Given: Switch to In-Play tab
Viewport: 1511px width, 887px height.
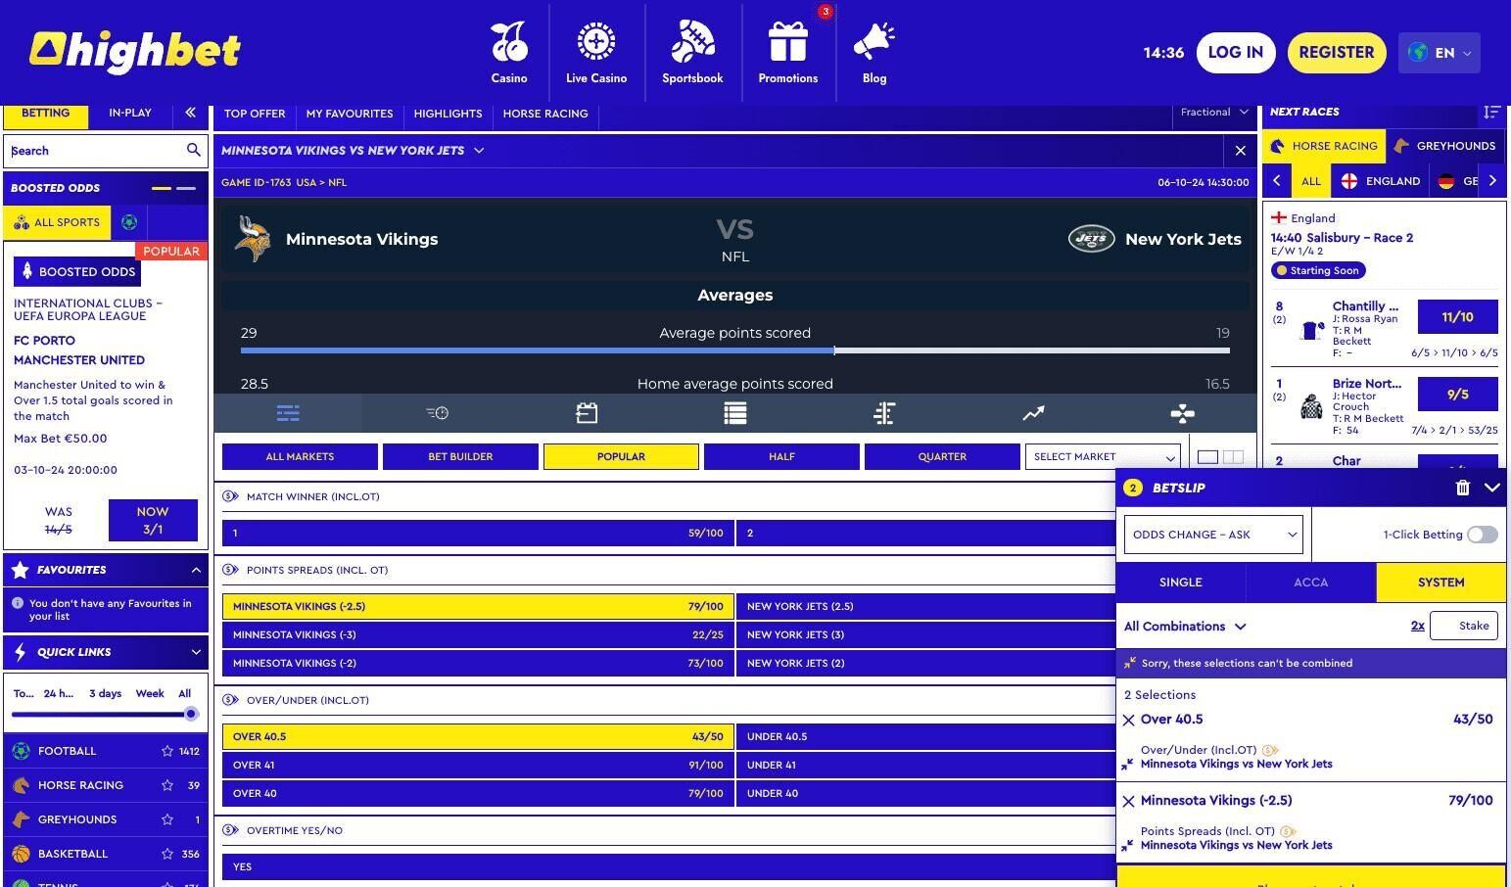Looking at the screenshot, I should pos(130,114).
